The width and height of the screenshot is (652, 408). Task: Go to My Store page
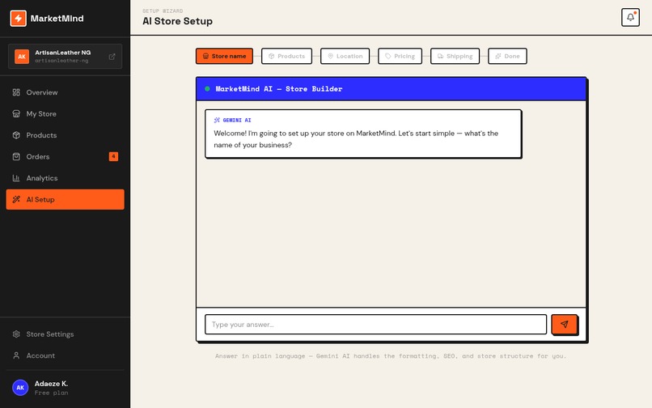tap(65, 113)
